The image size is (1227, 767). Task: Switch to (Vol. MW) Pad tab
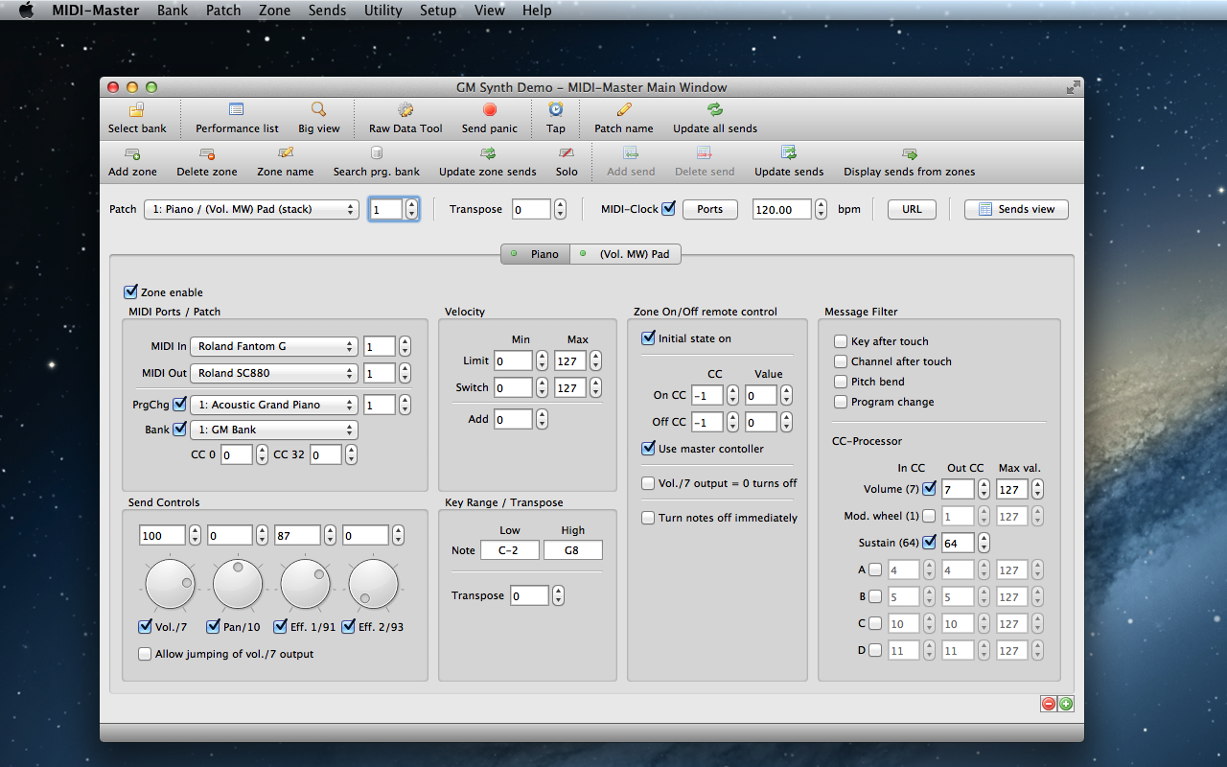(626, 254)
